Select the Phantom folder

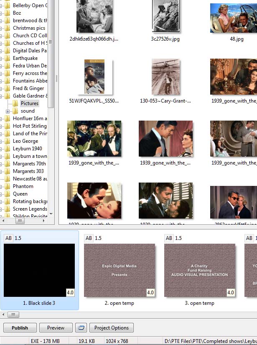23,186
